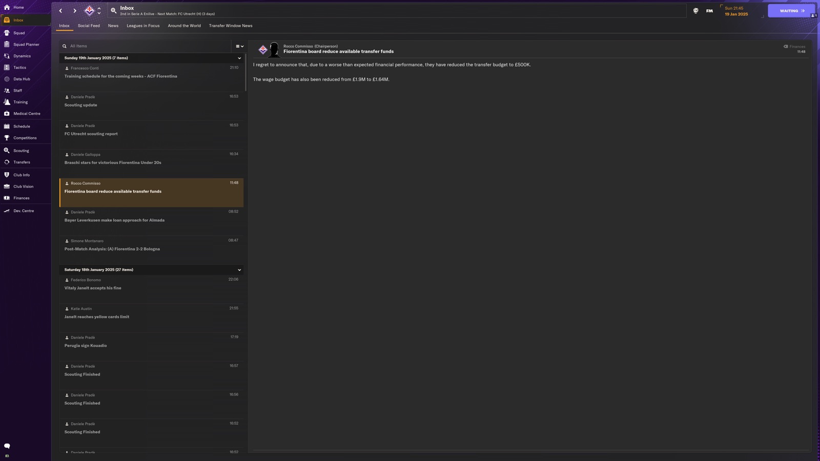Open Scouting from the sidebar
820x461 pixels.
coord(26,151)
